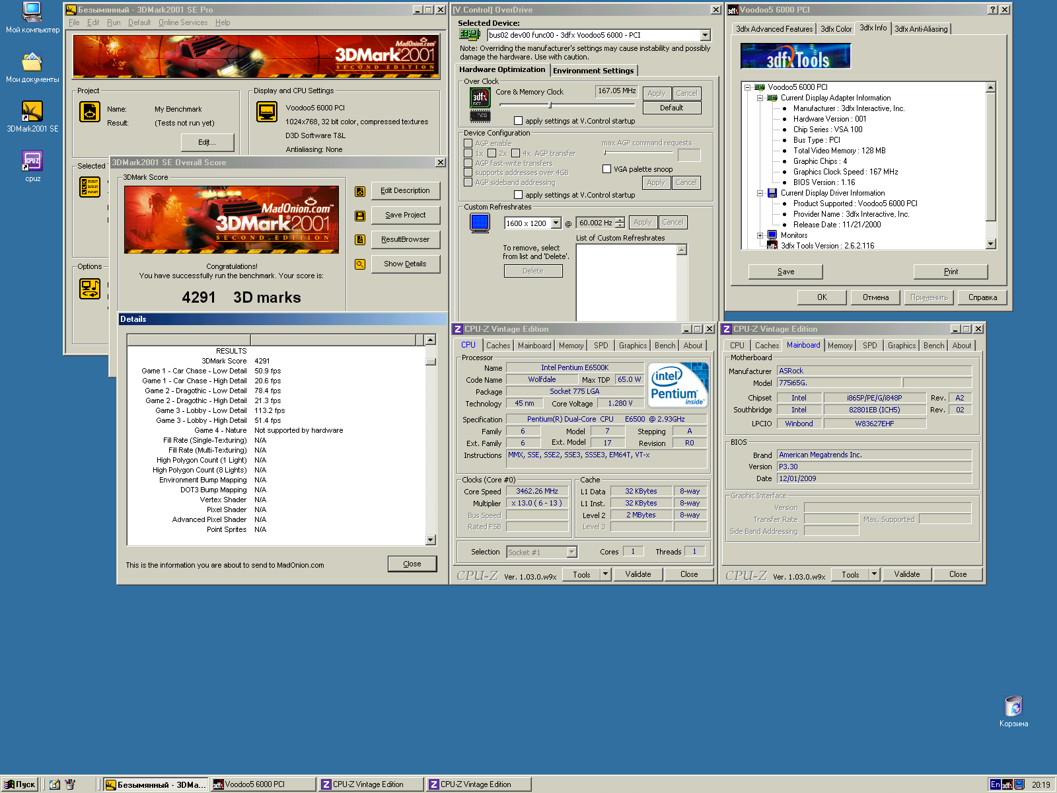1057x793 pixels.
Task: Click the Details results list scrollbar down arrow
Action: point(430,540)
